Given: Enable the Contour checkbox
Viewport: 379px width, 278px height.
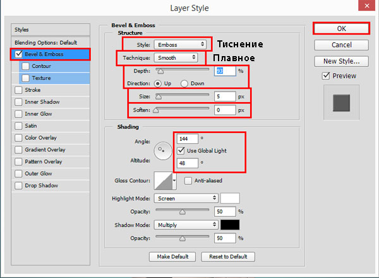Looking at the screenshot, I should (26, 66).
